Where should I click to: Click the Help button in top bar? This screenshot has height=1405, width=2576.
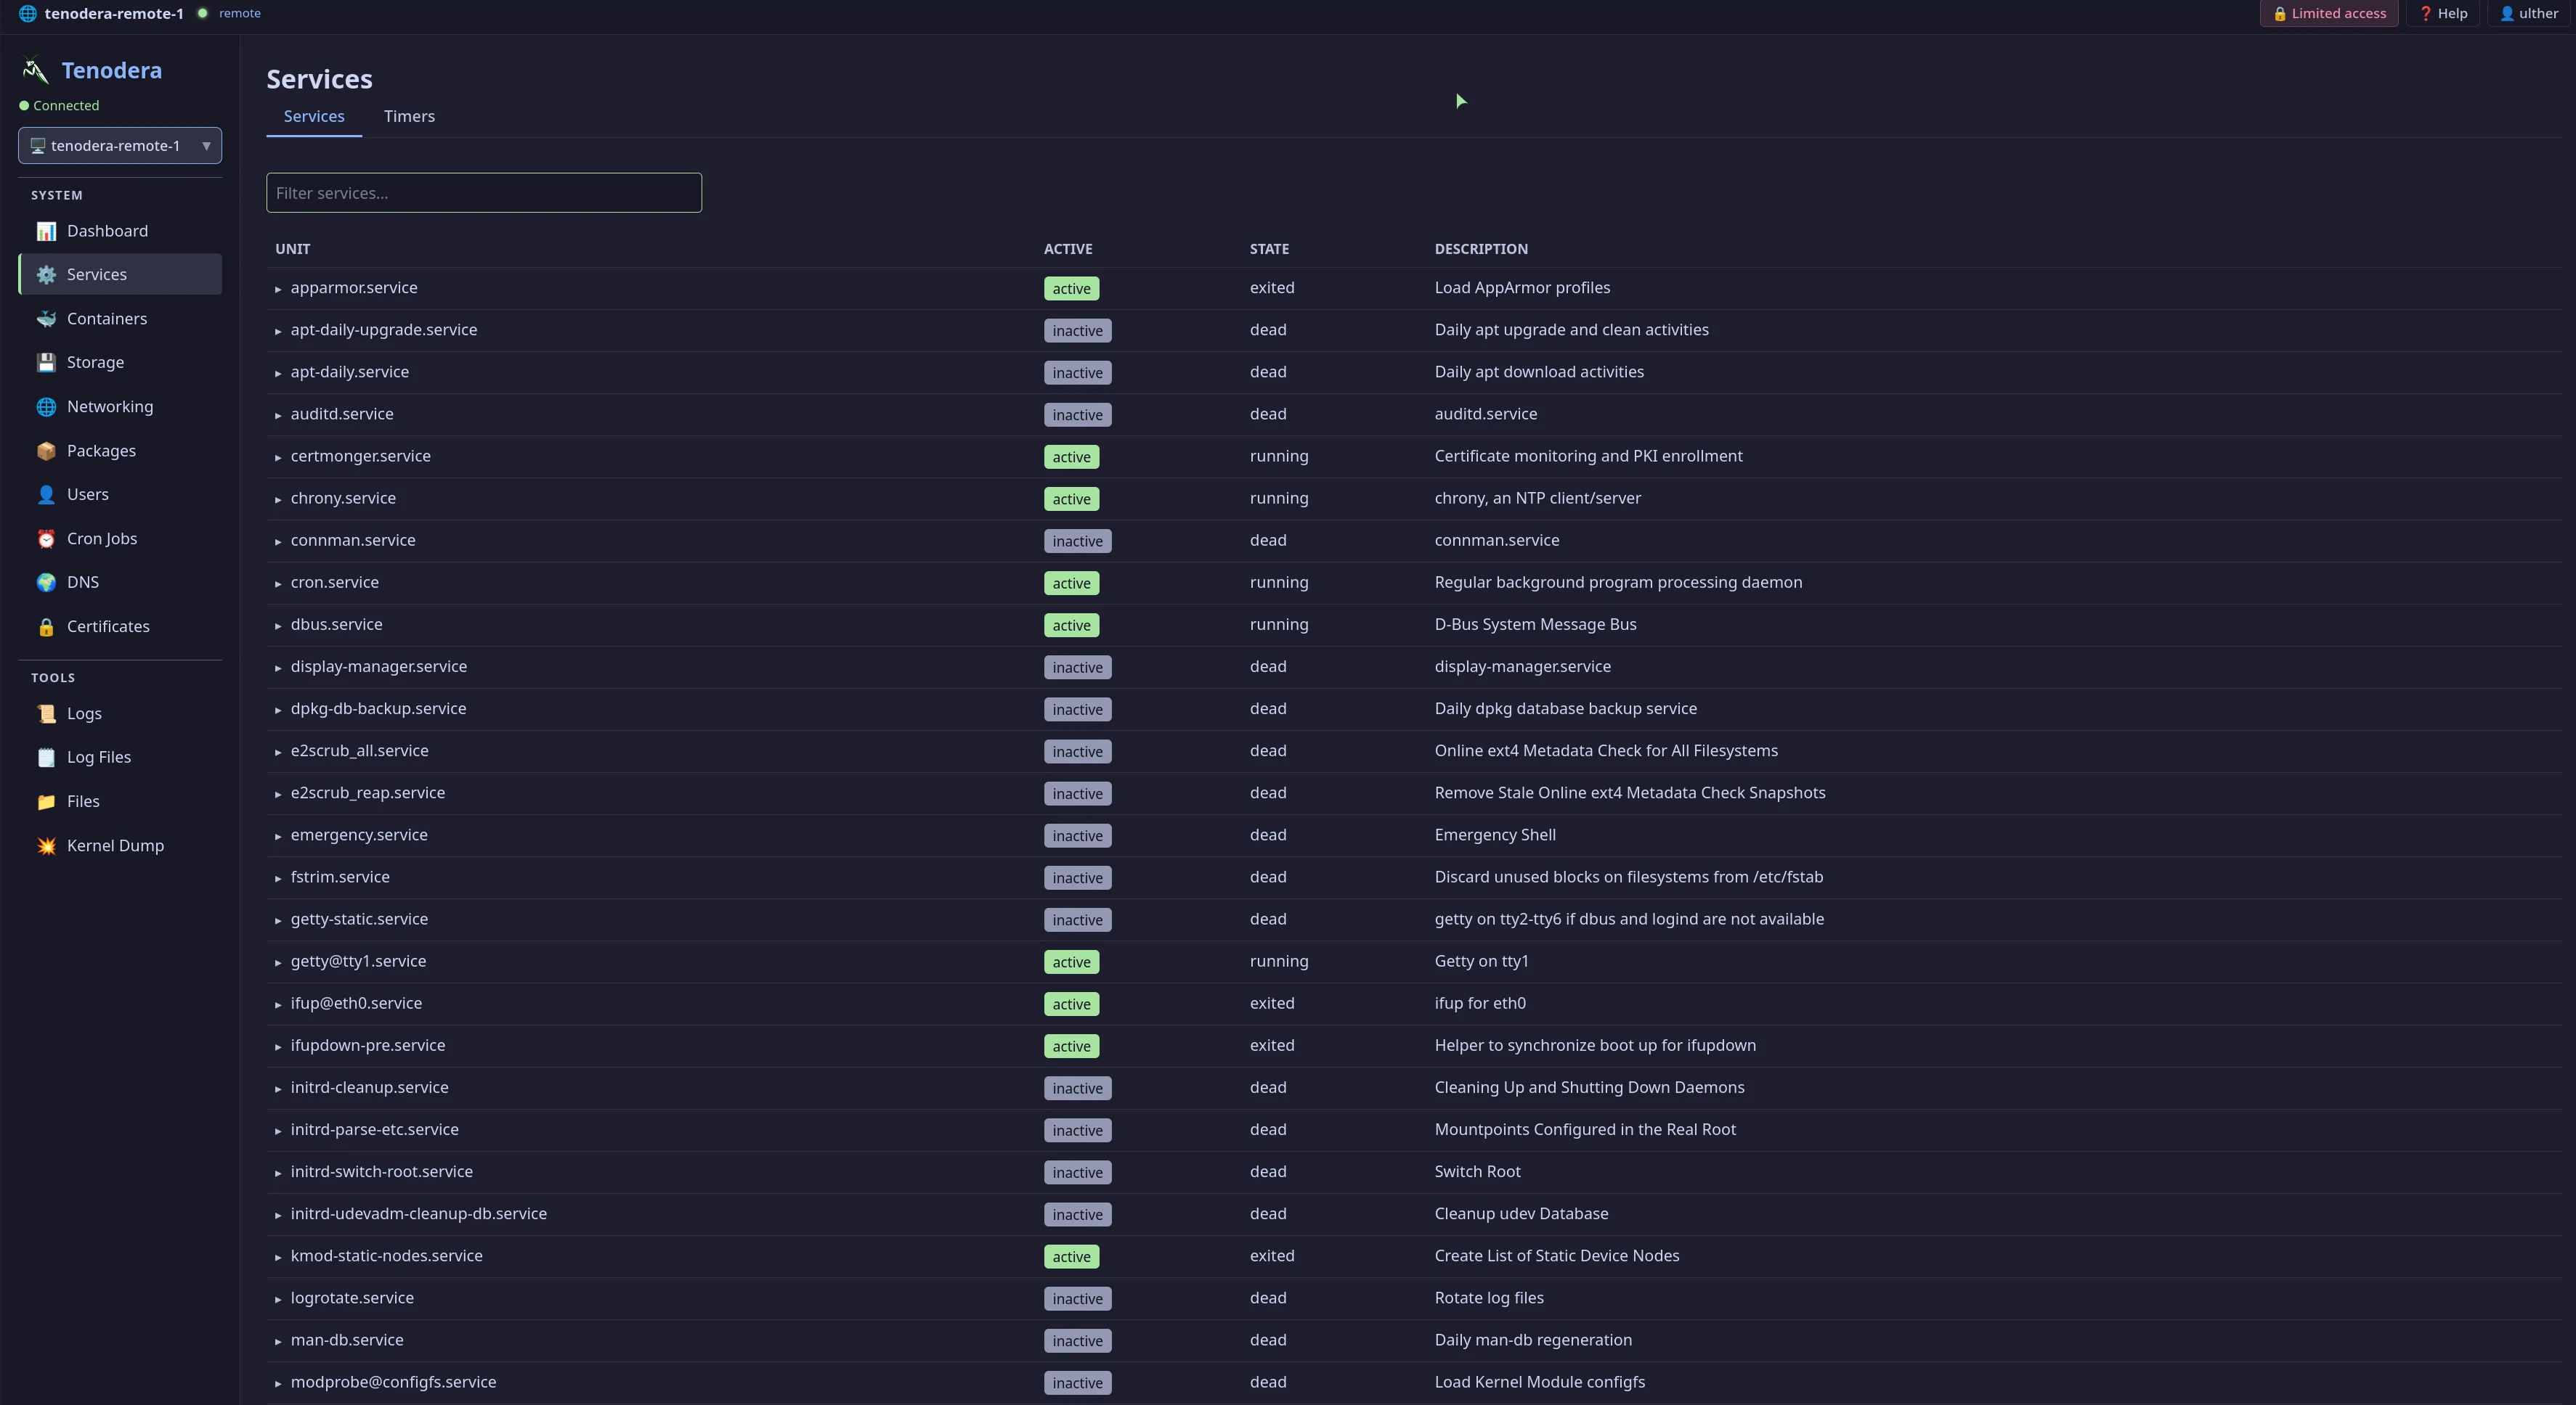click(x=2443, y=13)
